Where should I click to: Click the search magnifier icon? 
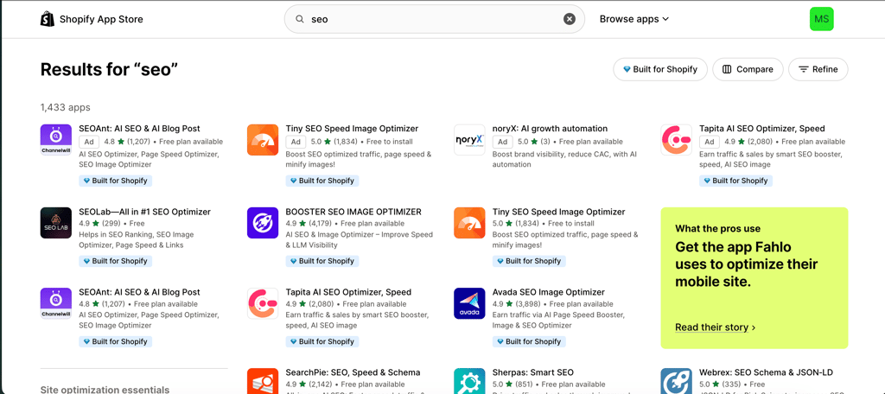300,19
